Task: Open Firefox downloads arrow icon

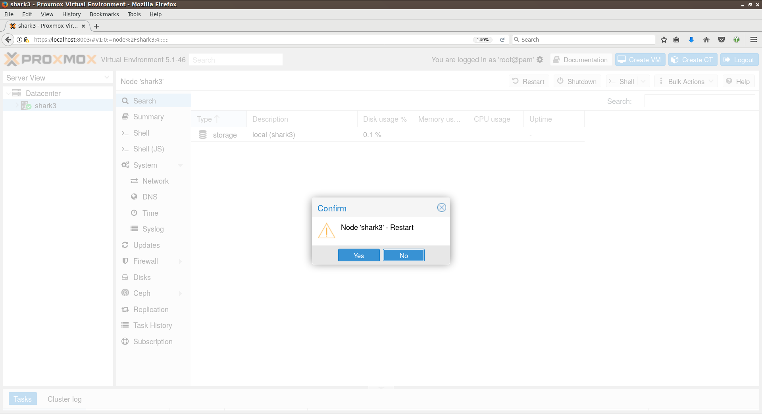Action: [x=691, y=40]
